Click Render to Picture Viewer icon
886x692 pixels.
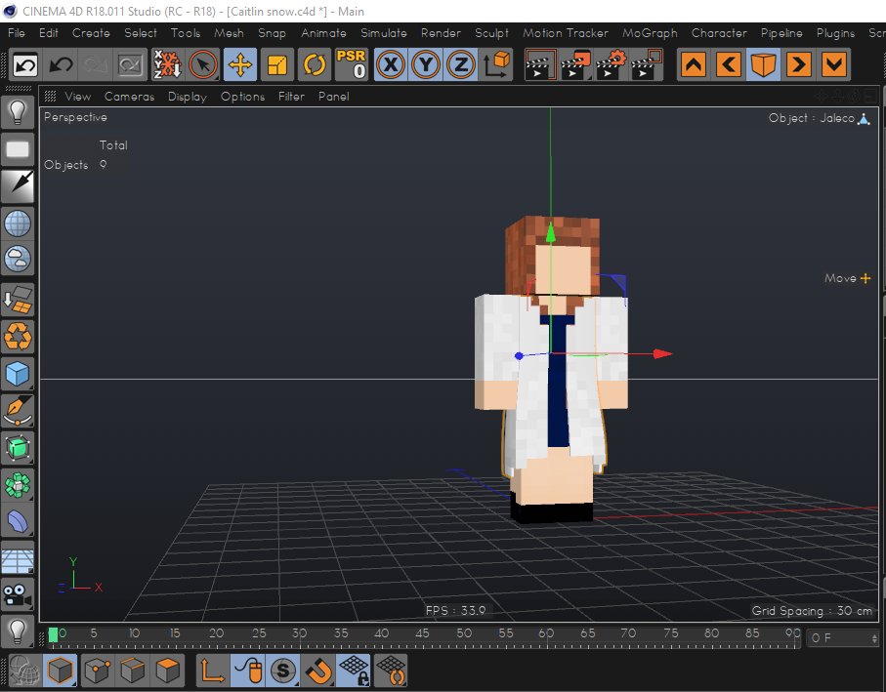[x=575, y=65]
